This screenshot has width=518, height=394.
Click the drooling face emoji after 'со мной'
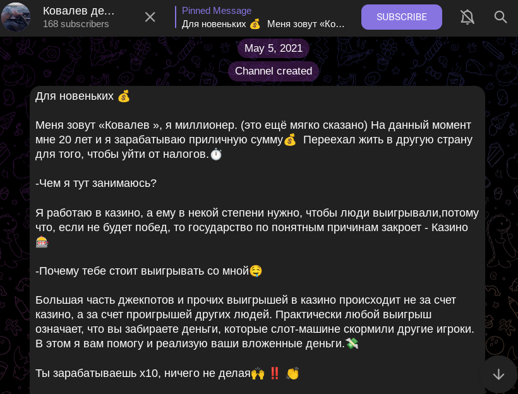pos(256,271)
